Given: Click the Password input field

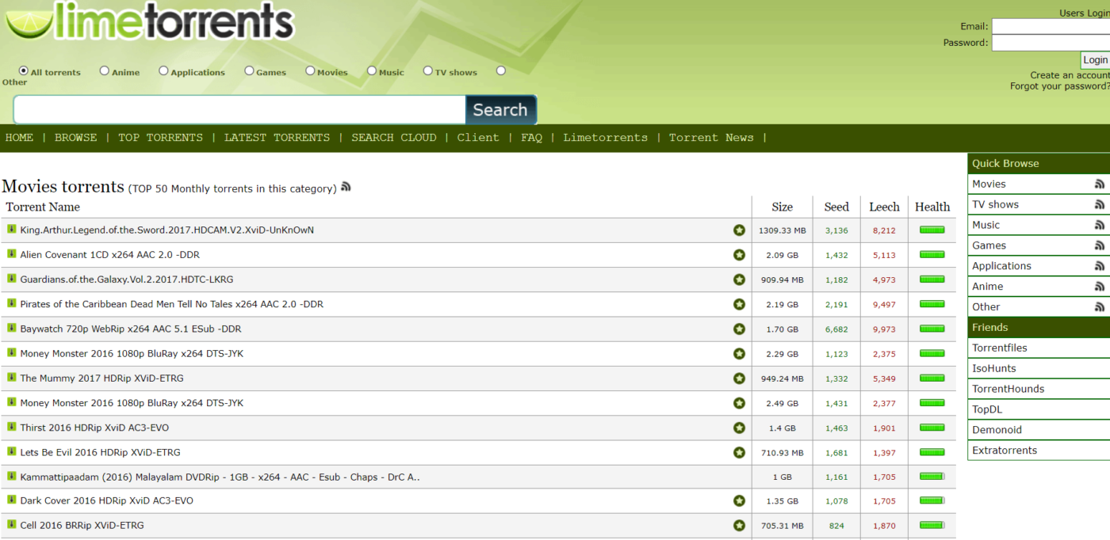Looking at the screenshot, I should pos(1051,43).
